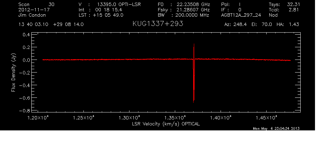
Task: Click y-axis tick label -0.2
Action: [x=25, y=73]
